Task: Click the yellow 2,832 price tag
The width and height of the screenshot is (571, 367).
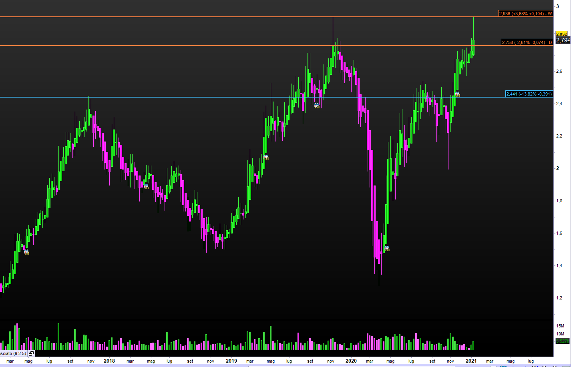Action: pyautogui.click(x=561, y=34)
